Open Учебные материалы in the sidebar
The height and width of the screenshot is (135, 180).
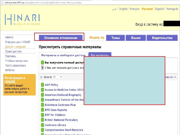coord(16,61)
